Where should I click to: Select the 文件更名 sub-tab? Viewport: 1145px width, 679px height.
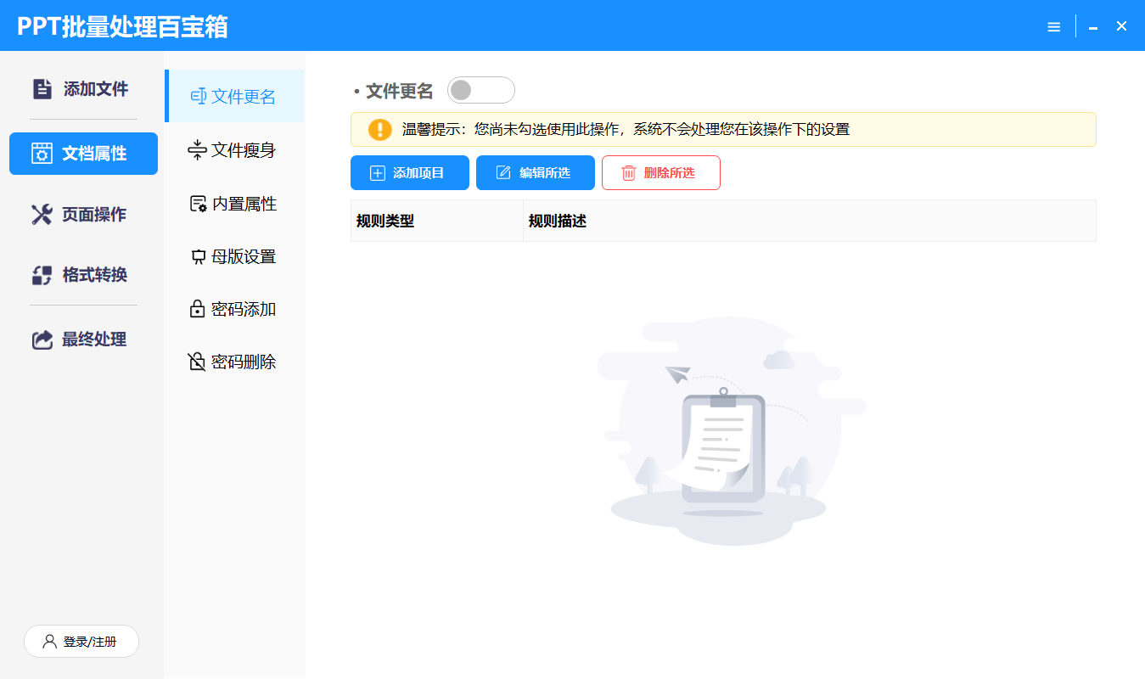[234, 97]
